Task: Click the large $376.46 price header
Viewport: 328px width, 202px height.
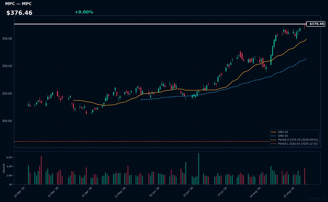Action: (x=19, y=13)
